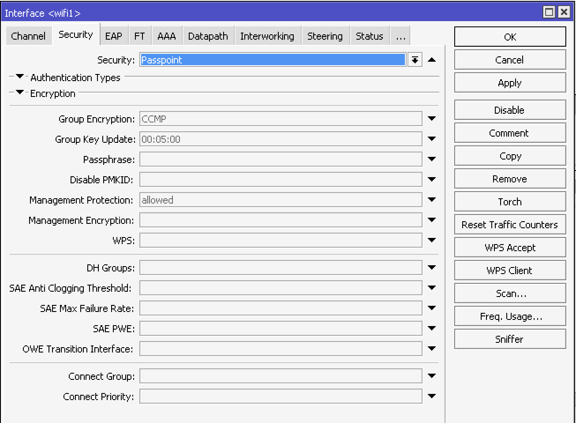
Task: Expand the OWE Transition Interface arrow
Action: (432, 349)
